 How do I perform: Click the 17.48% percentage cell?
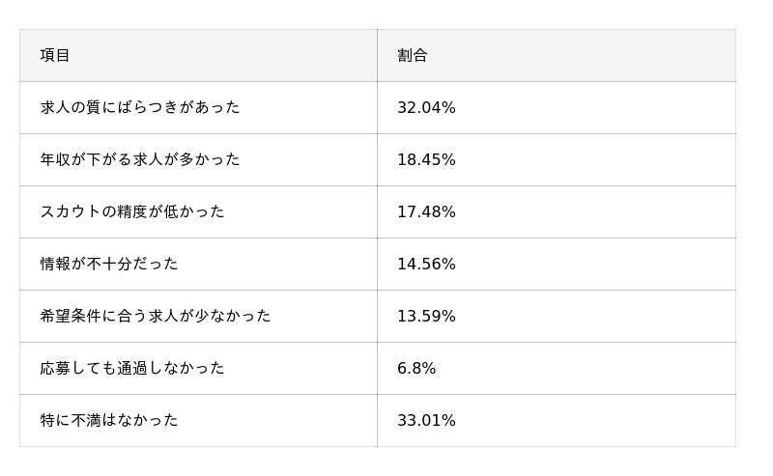coord(426,212)
